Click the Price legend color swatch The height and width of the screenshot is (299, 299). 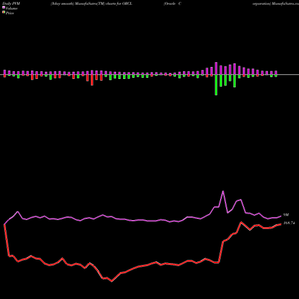click(4, 12)
